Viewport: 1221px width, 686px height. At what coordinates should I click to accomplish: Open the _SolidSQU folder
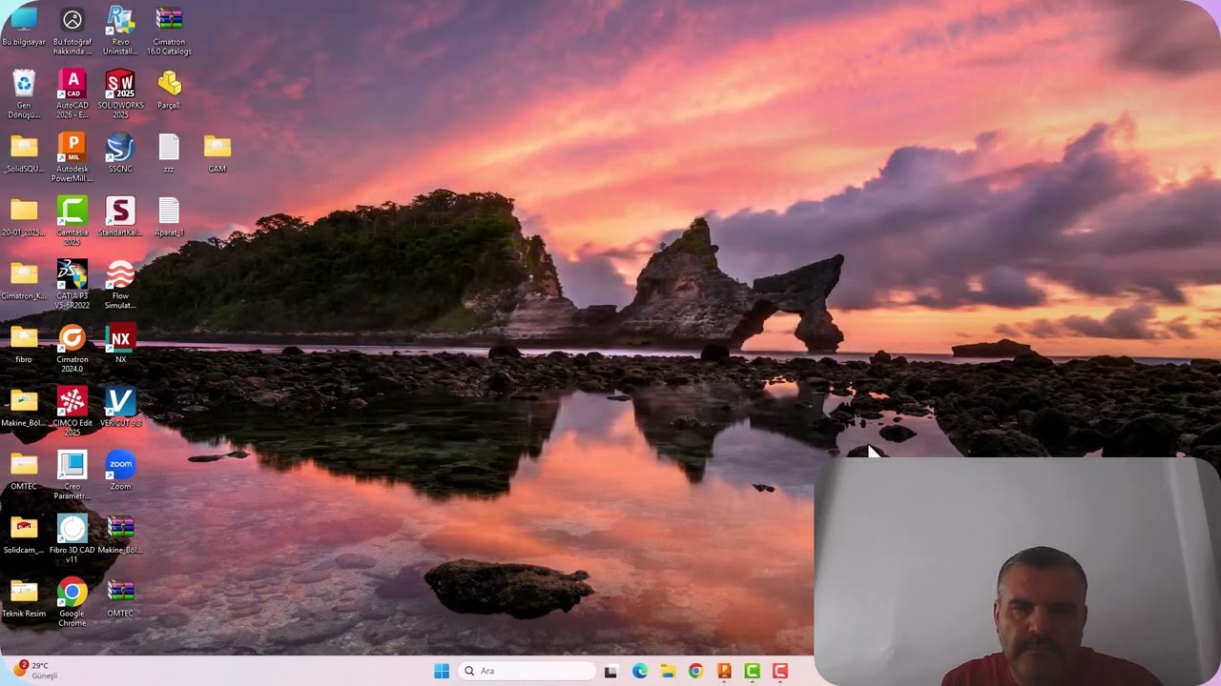(x=24, y=154)
